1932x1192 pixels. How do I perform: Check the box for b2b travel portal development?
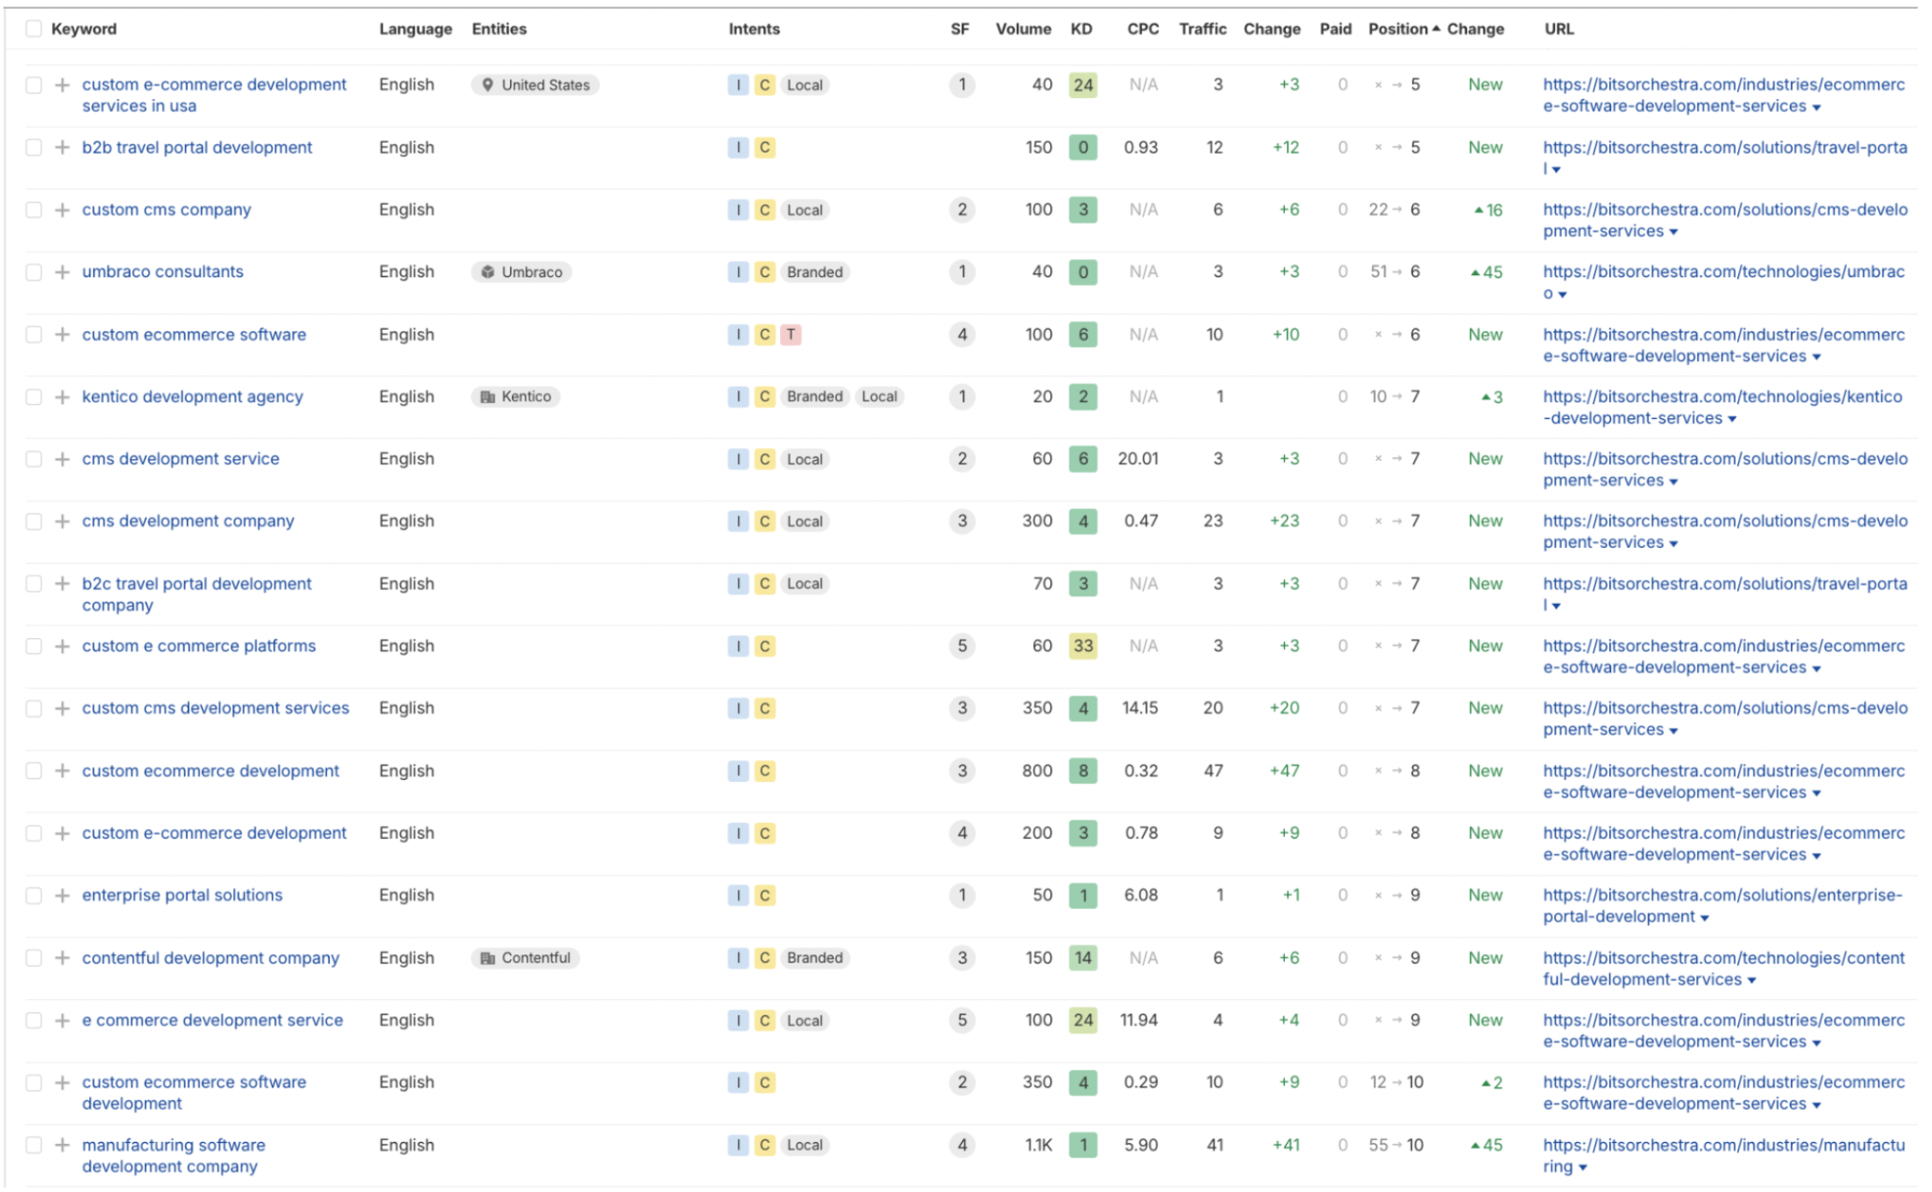click(x=34, y=147)
